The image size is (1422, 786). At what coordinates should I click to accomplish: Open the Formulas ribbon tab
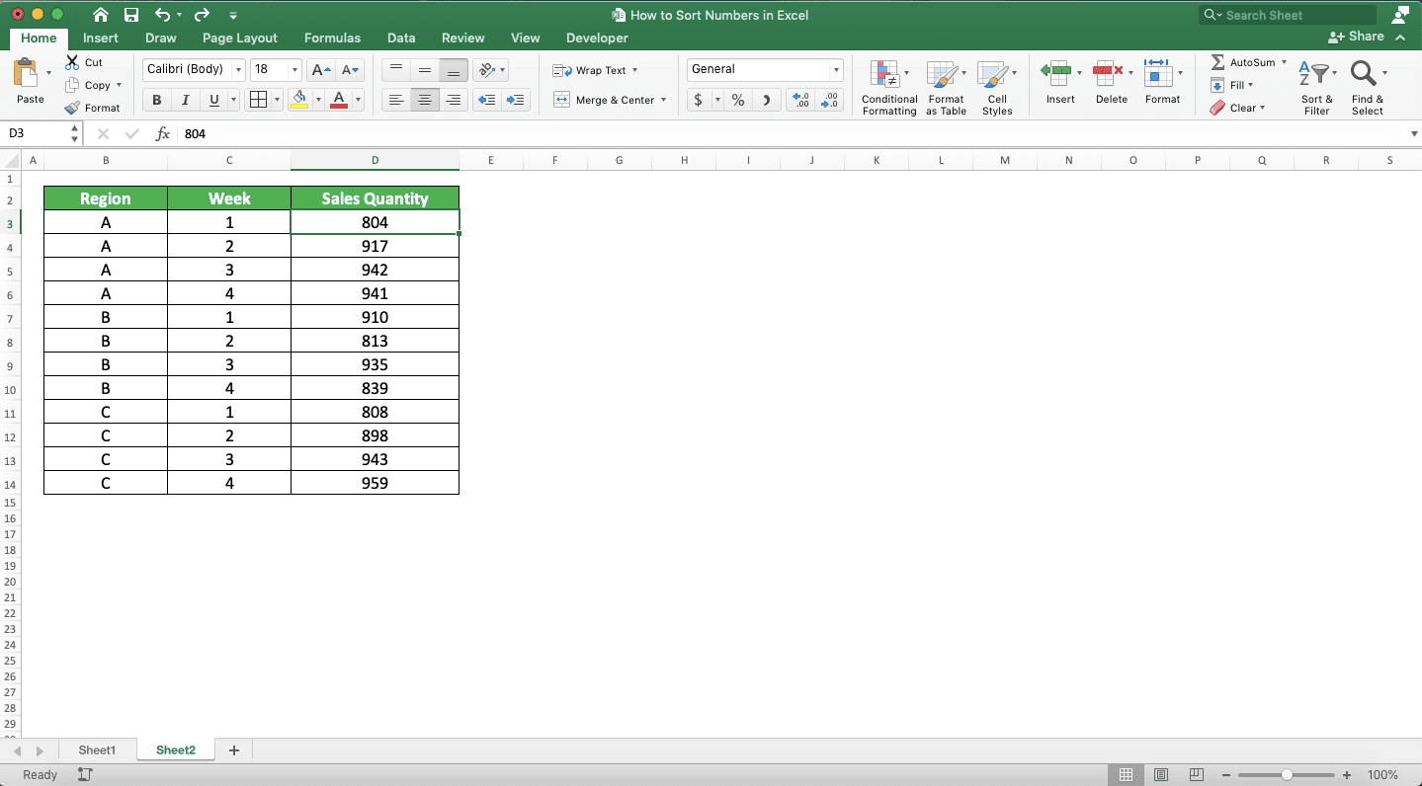coord(332,38)
